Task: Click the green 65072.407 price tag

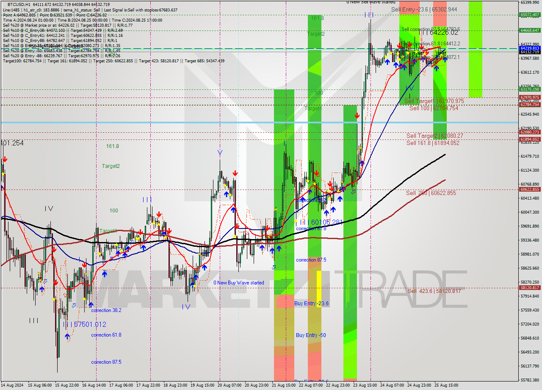Action: 529,14
